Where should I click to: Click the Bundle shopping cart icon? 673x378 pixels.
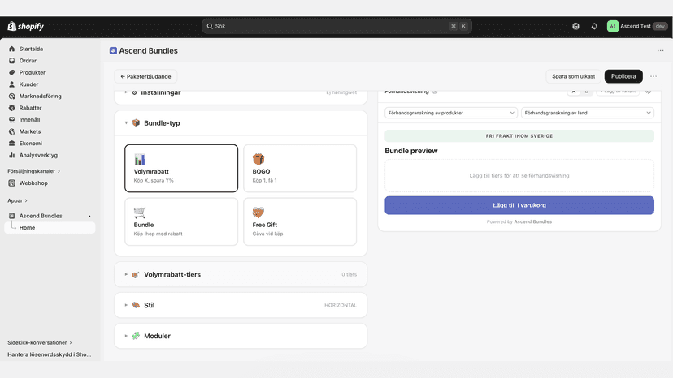pyautogui.click(x=140, y=213)
